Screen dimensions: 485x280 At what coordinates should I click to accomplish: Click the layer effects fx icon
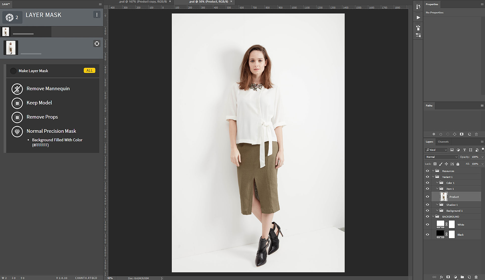[x=441, y=277]
